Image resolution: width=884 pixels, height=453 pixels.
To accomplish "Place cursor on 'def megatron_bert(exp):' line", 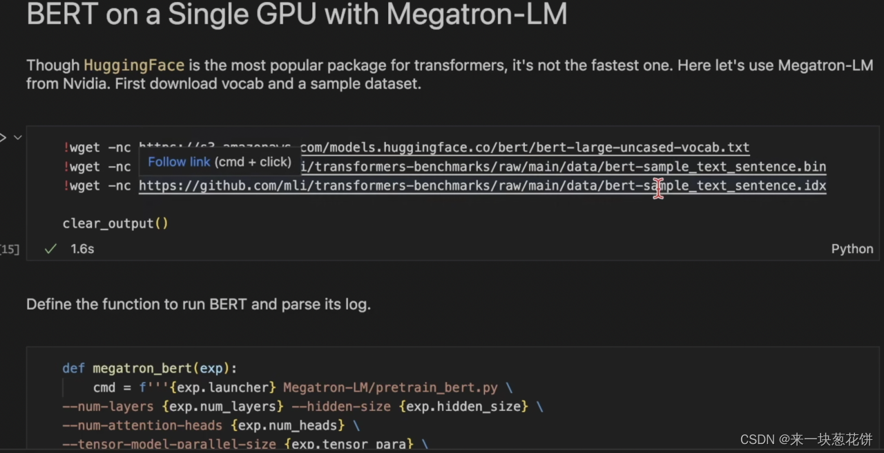I will [149, 368].
